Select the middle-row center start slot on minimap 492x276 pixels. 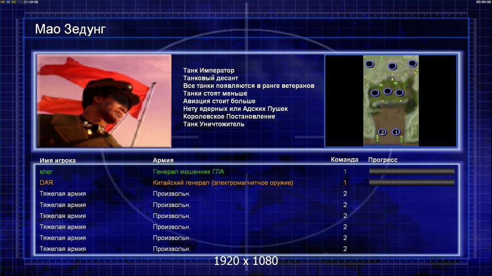pos(388,91)
